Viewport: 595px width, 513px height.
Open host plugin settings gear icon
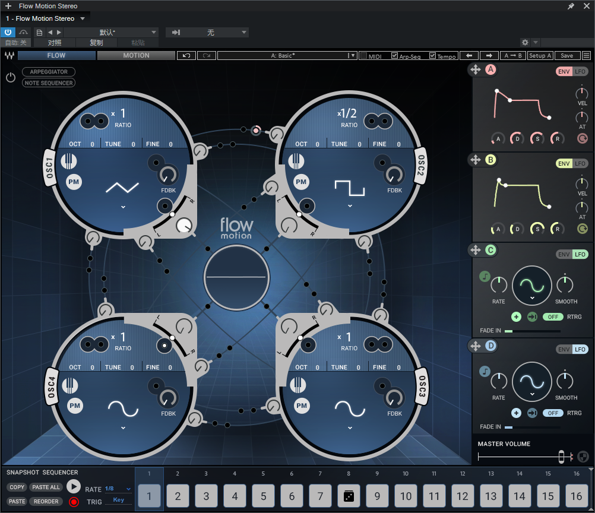pyautogui.click(x=525, y=42)
